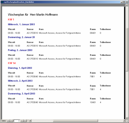Image resolution: width=129 pixels, height=123 pixels.
Task: Jump to the last report page
Action: click(x=25, y=121)
